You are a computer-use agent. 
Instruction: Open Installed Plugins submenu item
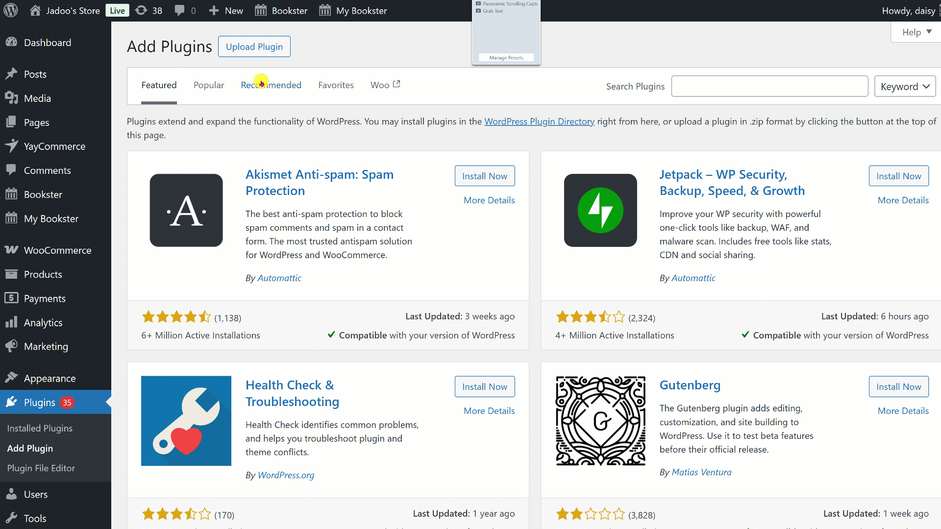click(x=40, y=428)
